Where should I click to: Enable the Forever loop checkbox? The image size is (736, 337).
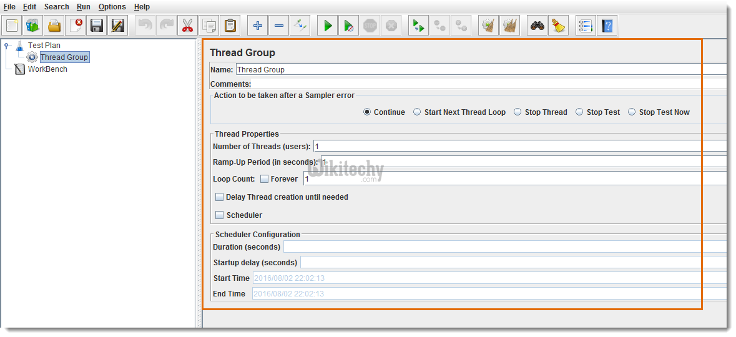click(265, 179)
